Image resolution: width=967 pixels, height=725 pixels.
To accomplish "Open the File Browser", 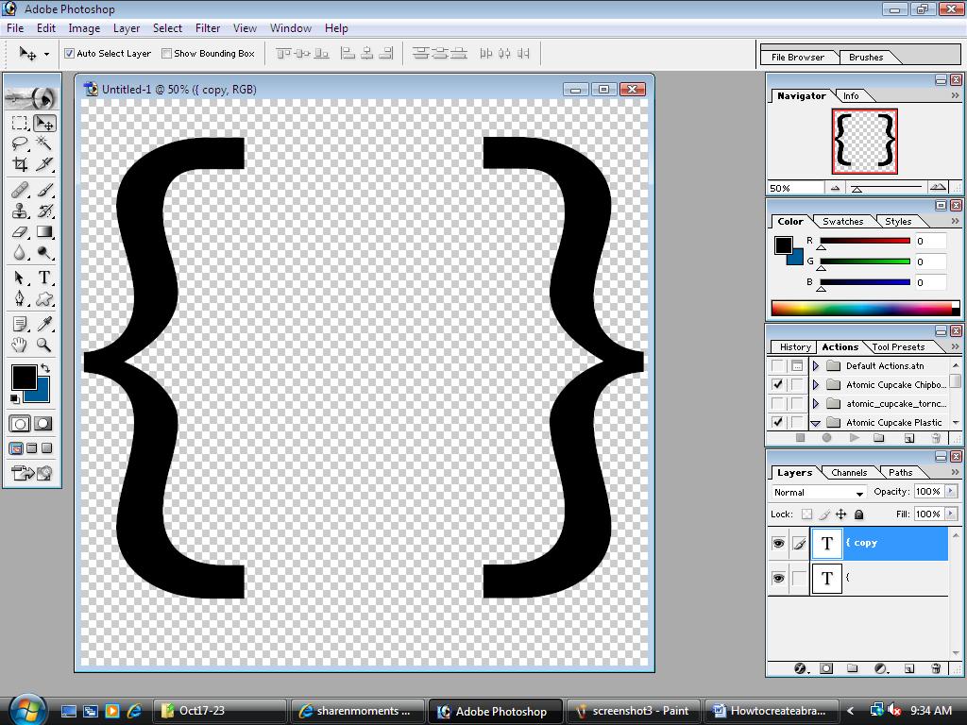I will point(798,57).
